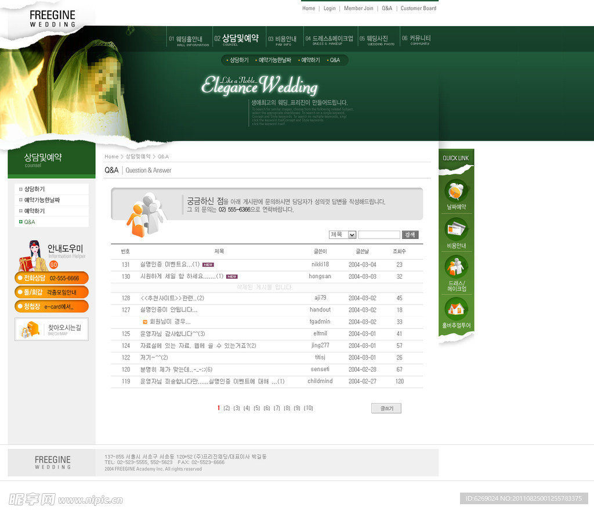Select Q&A in the left sidebar

[x=29, y=222]
